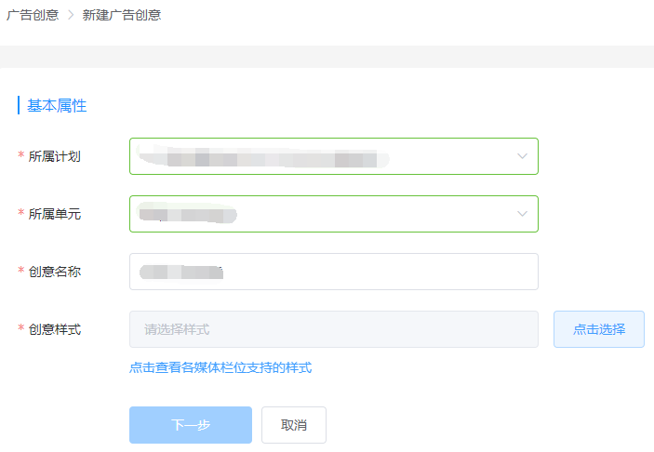Screen dimensions: 654x452
Task: Click the 请选择样式 disabled field
Action: tap(333, 329)
